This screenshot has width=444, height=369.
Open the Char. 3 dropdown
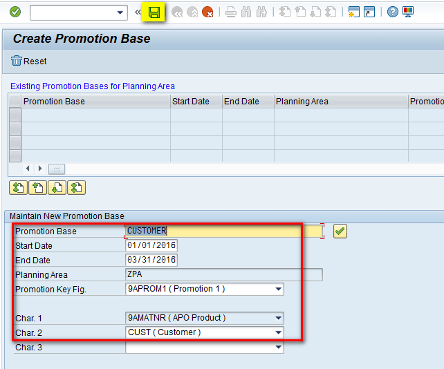278,348
